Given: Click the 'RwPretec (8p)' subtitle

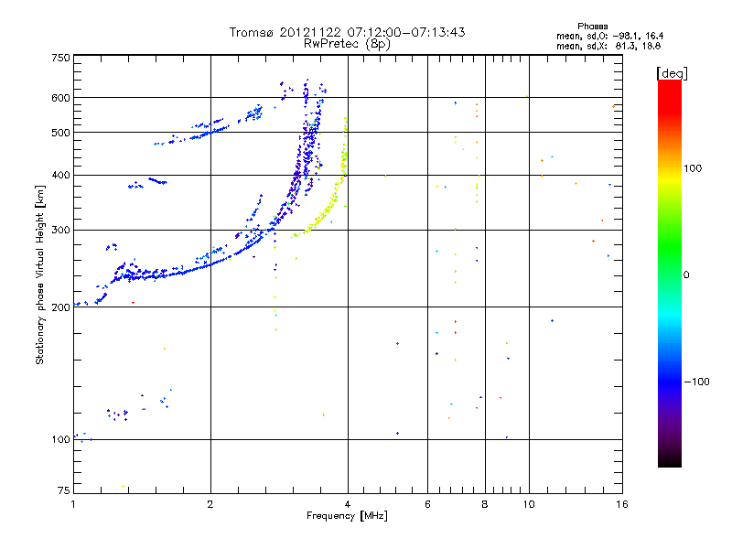Looking at the screenshot, I should tap(347, 44).
